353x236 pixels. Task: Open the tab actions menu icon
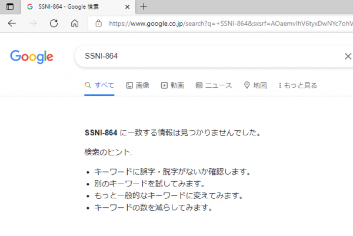pos(9,6)
